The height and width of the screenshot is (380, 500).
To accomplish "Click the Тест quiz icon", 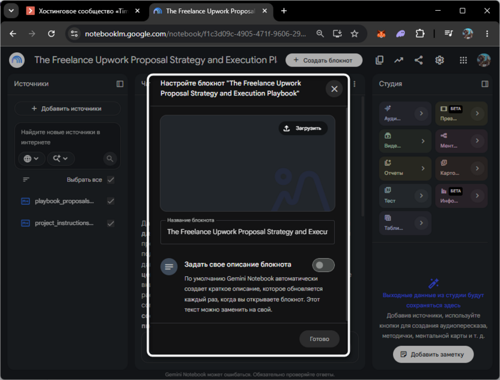I will [x=388, y=190].
